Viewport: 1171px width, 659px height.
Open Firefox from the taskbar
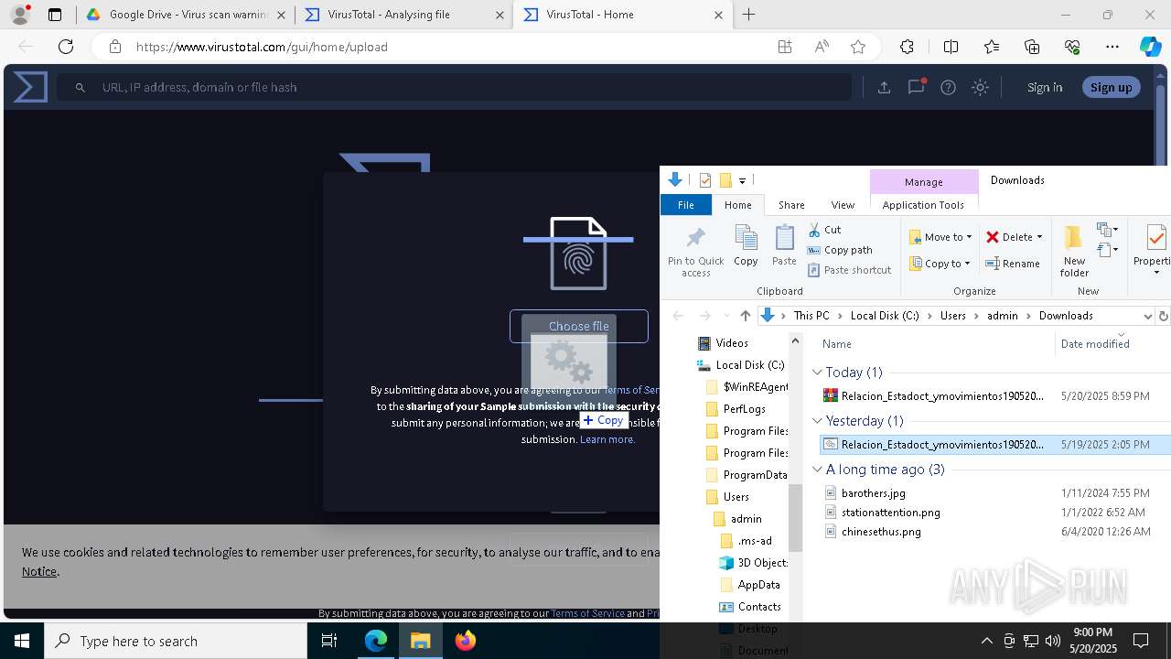[x=466, y=641]
